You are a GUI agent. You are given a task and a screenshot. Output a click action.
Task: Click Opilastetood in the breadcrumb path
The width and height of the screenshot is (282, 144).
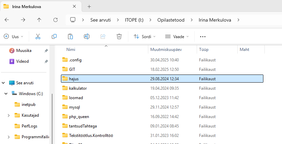click(171, 20)
